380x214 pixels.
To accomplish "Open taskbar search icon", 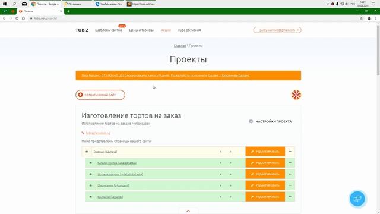I will pyautogui.click(x=14, y=4).
